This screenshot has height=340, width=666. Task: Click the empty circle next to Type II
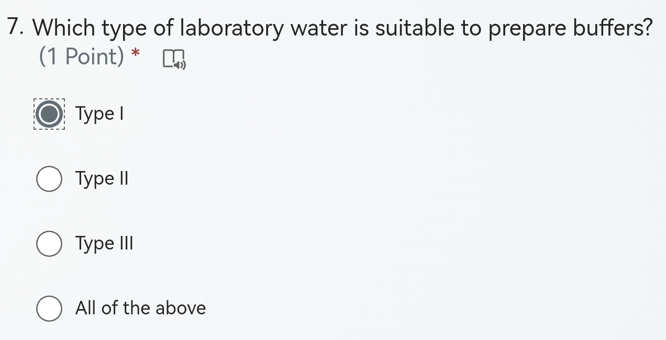[x=49, y=178]
